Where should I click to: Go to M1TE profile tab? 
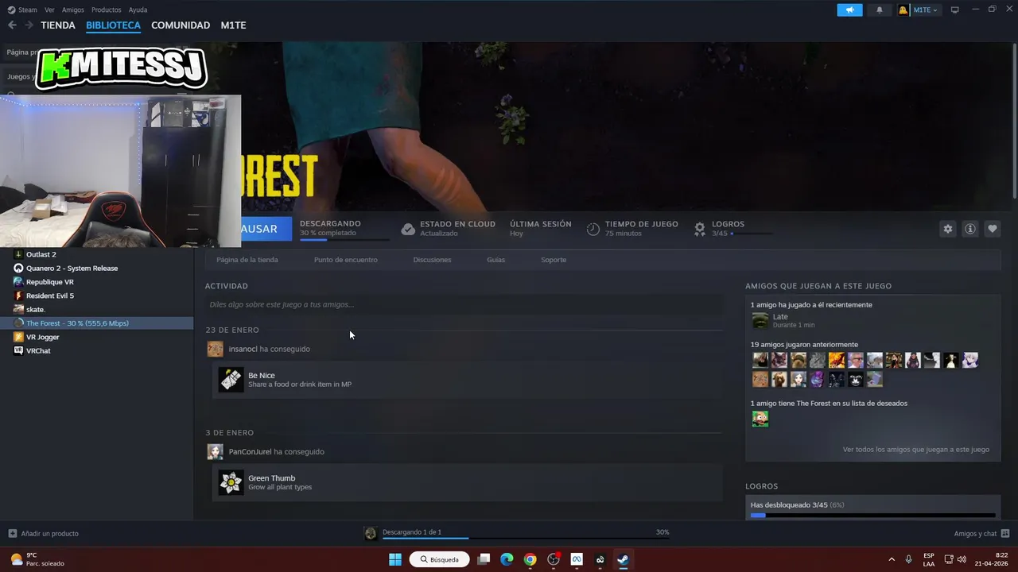[233, 25]
